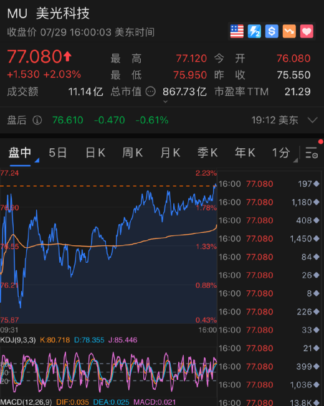
Task: Tap the after-hours percent -0.61%
Action: click(x=152, y=120)
